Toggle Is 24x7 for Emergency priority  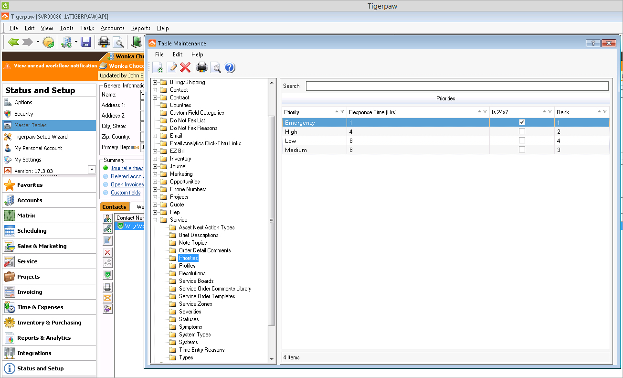pos(521,122)
